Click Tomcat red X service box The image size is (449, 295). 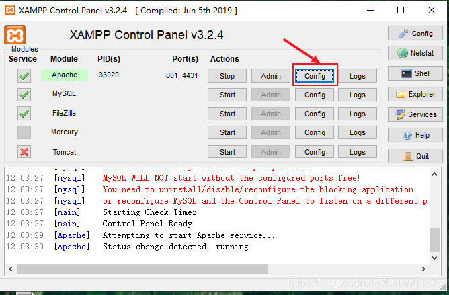(24, 151)
